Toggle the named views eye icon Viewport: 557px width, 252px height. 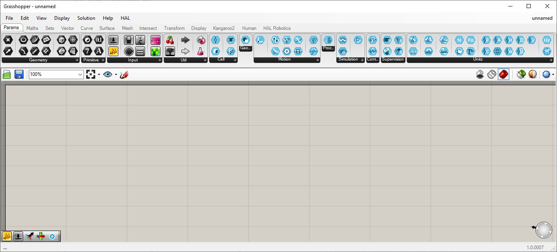[x=108, y=74]
